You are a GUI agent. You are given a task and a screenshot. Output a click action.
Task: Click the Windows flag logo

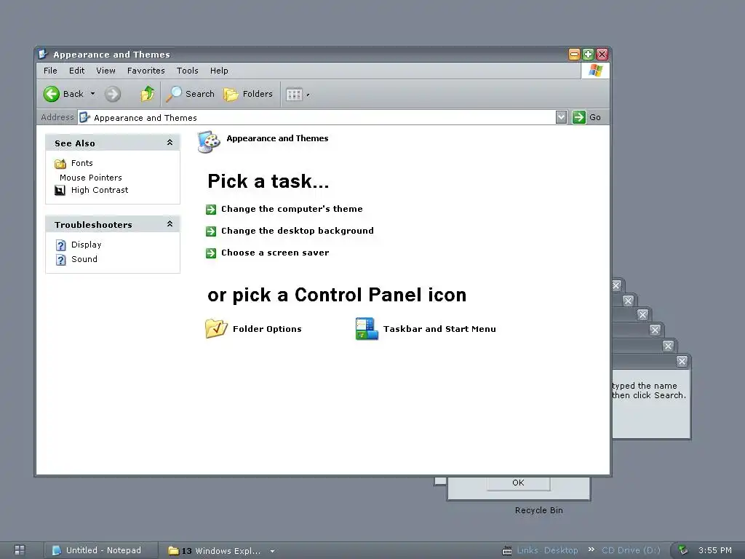point(595,71)
